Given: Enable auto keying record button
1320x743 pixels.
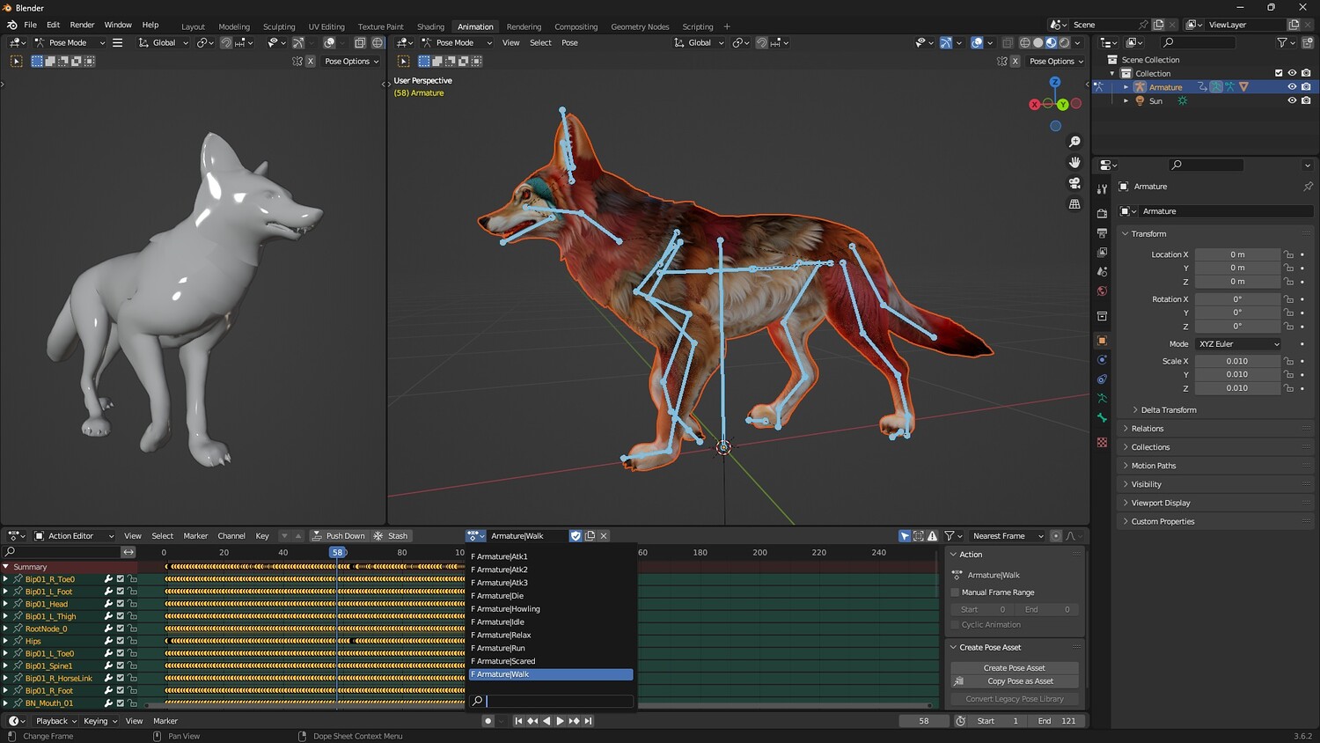Looking at the screenshot, I should [488, 721].
